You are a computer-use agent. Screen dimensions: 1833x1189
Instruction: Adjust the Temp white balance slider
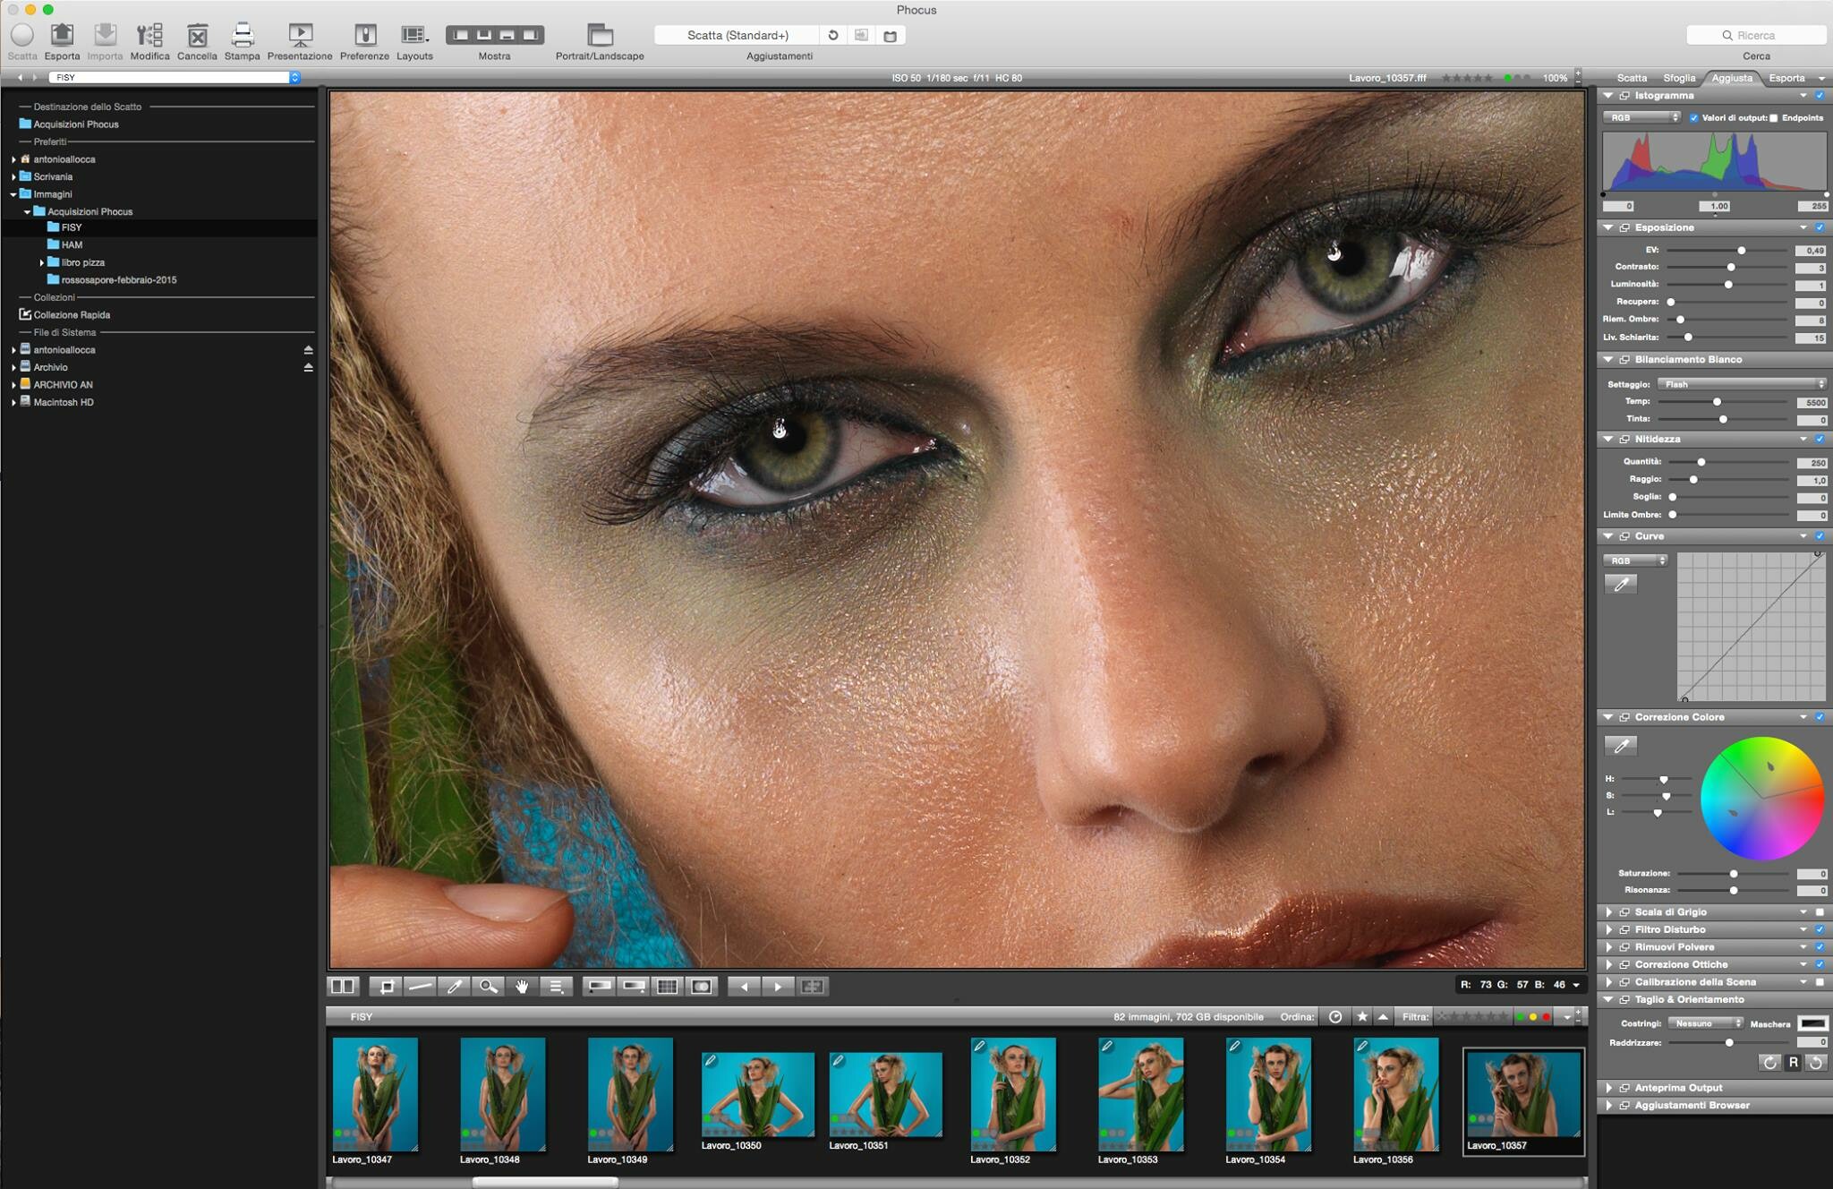1718,402
